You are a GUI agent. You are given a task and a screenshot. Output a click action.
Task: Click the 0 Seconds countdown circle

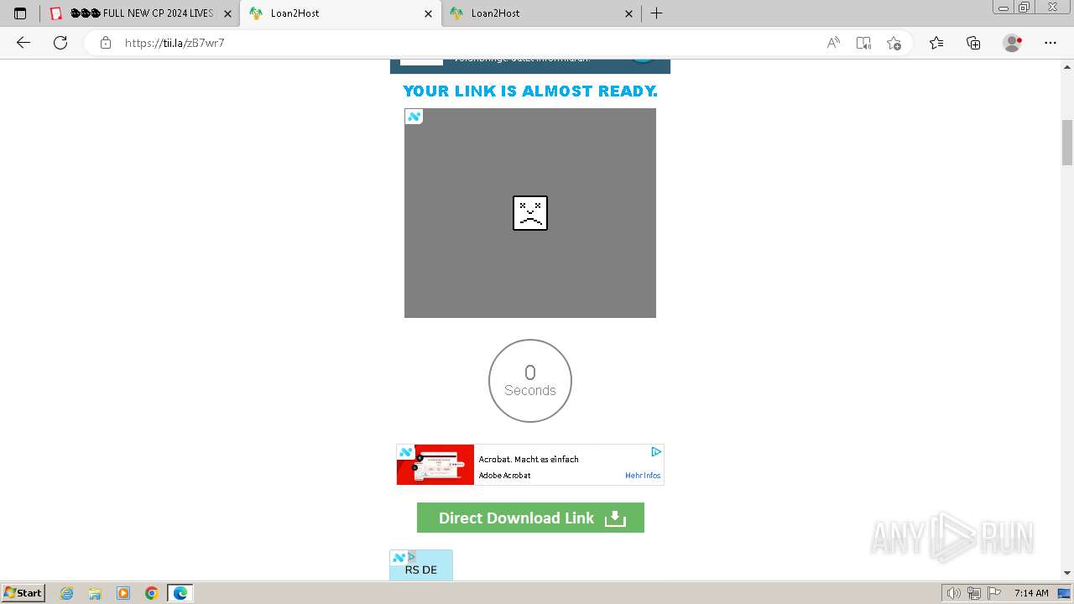(x=530, y=381)
